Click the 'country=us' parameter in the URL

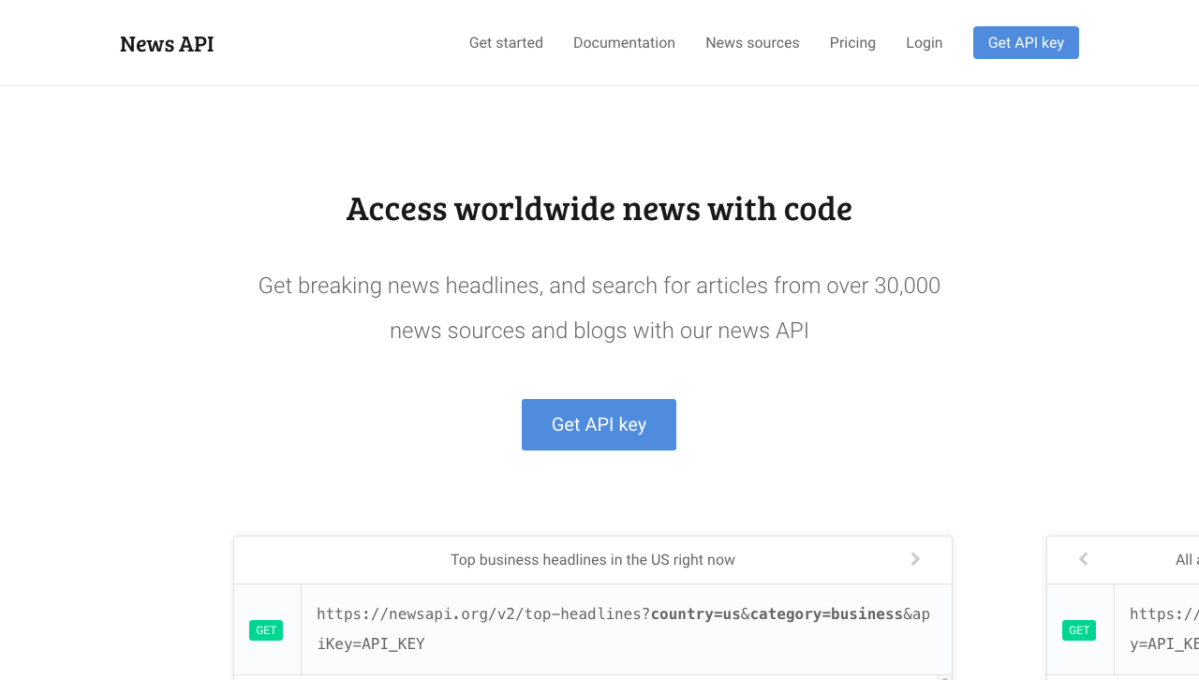point(695,614)
